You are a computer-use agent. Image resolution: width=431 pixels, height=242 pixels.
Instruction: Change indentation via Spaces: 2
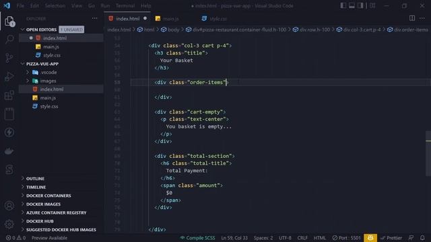[x=263, y=238]
